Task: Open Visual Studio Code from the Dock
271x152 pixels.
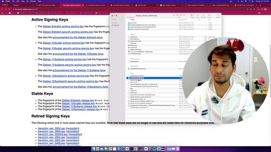Action: pos(127,149)
